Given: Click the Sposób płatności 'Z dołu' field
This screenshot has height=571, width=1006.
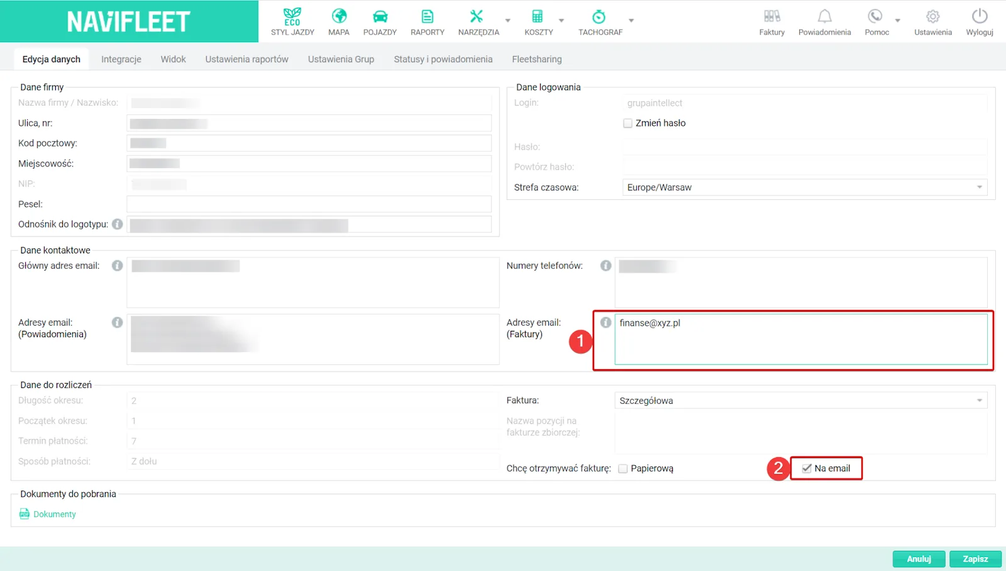Looking at the screenshot, I should pyautogui.click(x=313, y=462).
